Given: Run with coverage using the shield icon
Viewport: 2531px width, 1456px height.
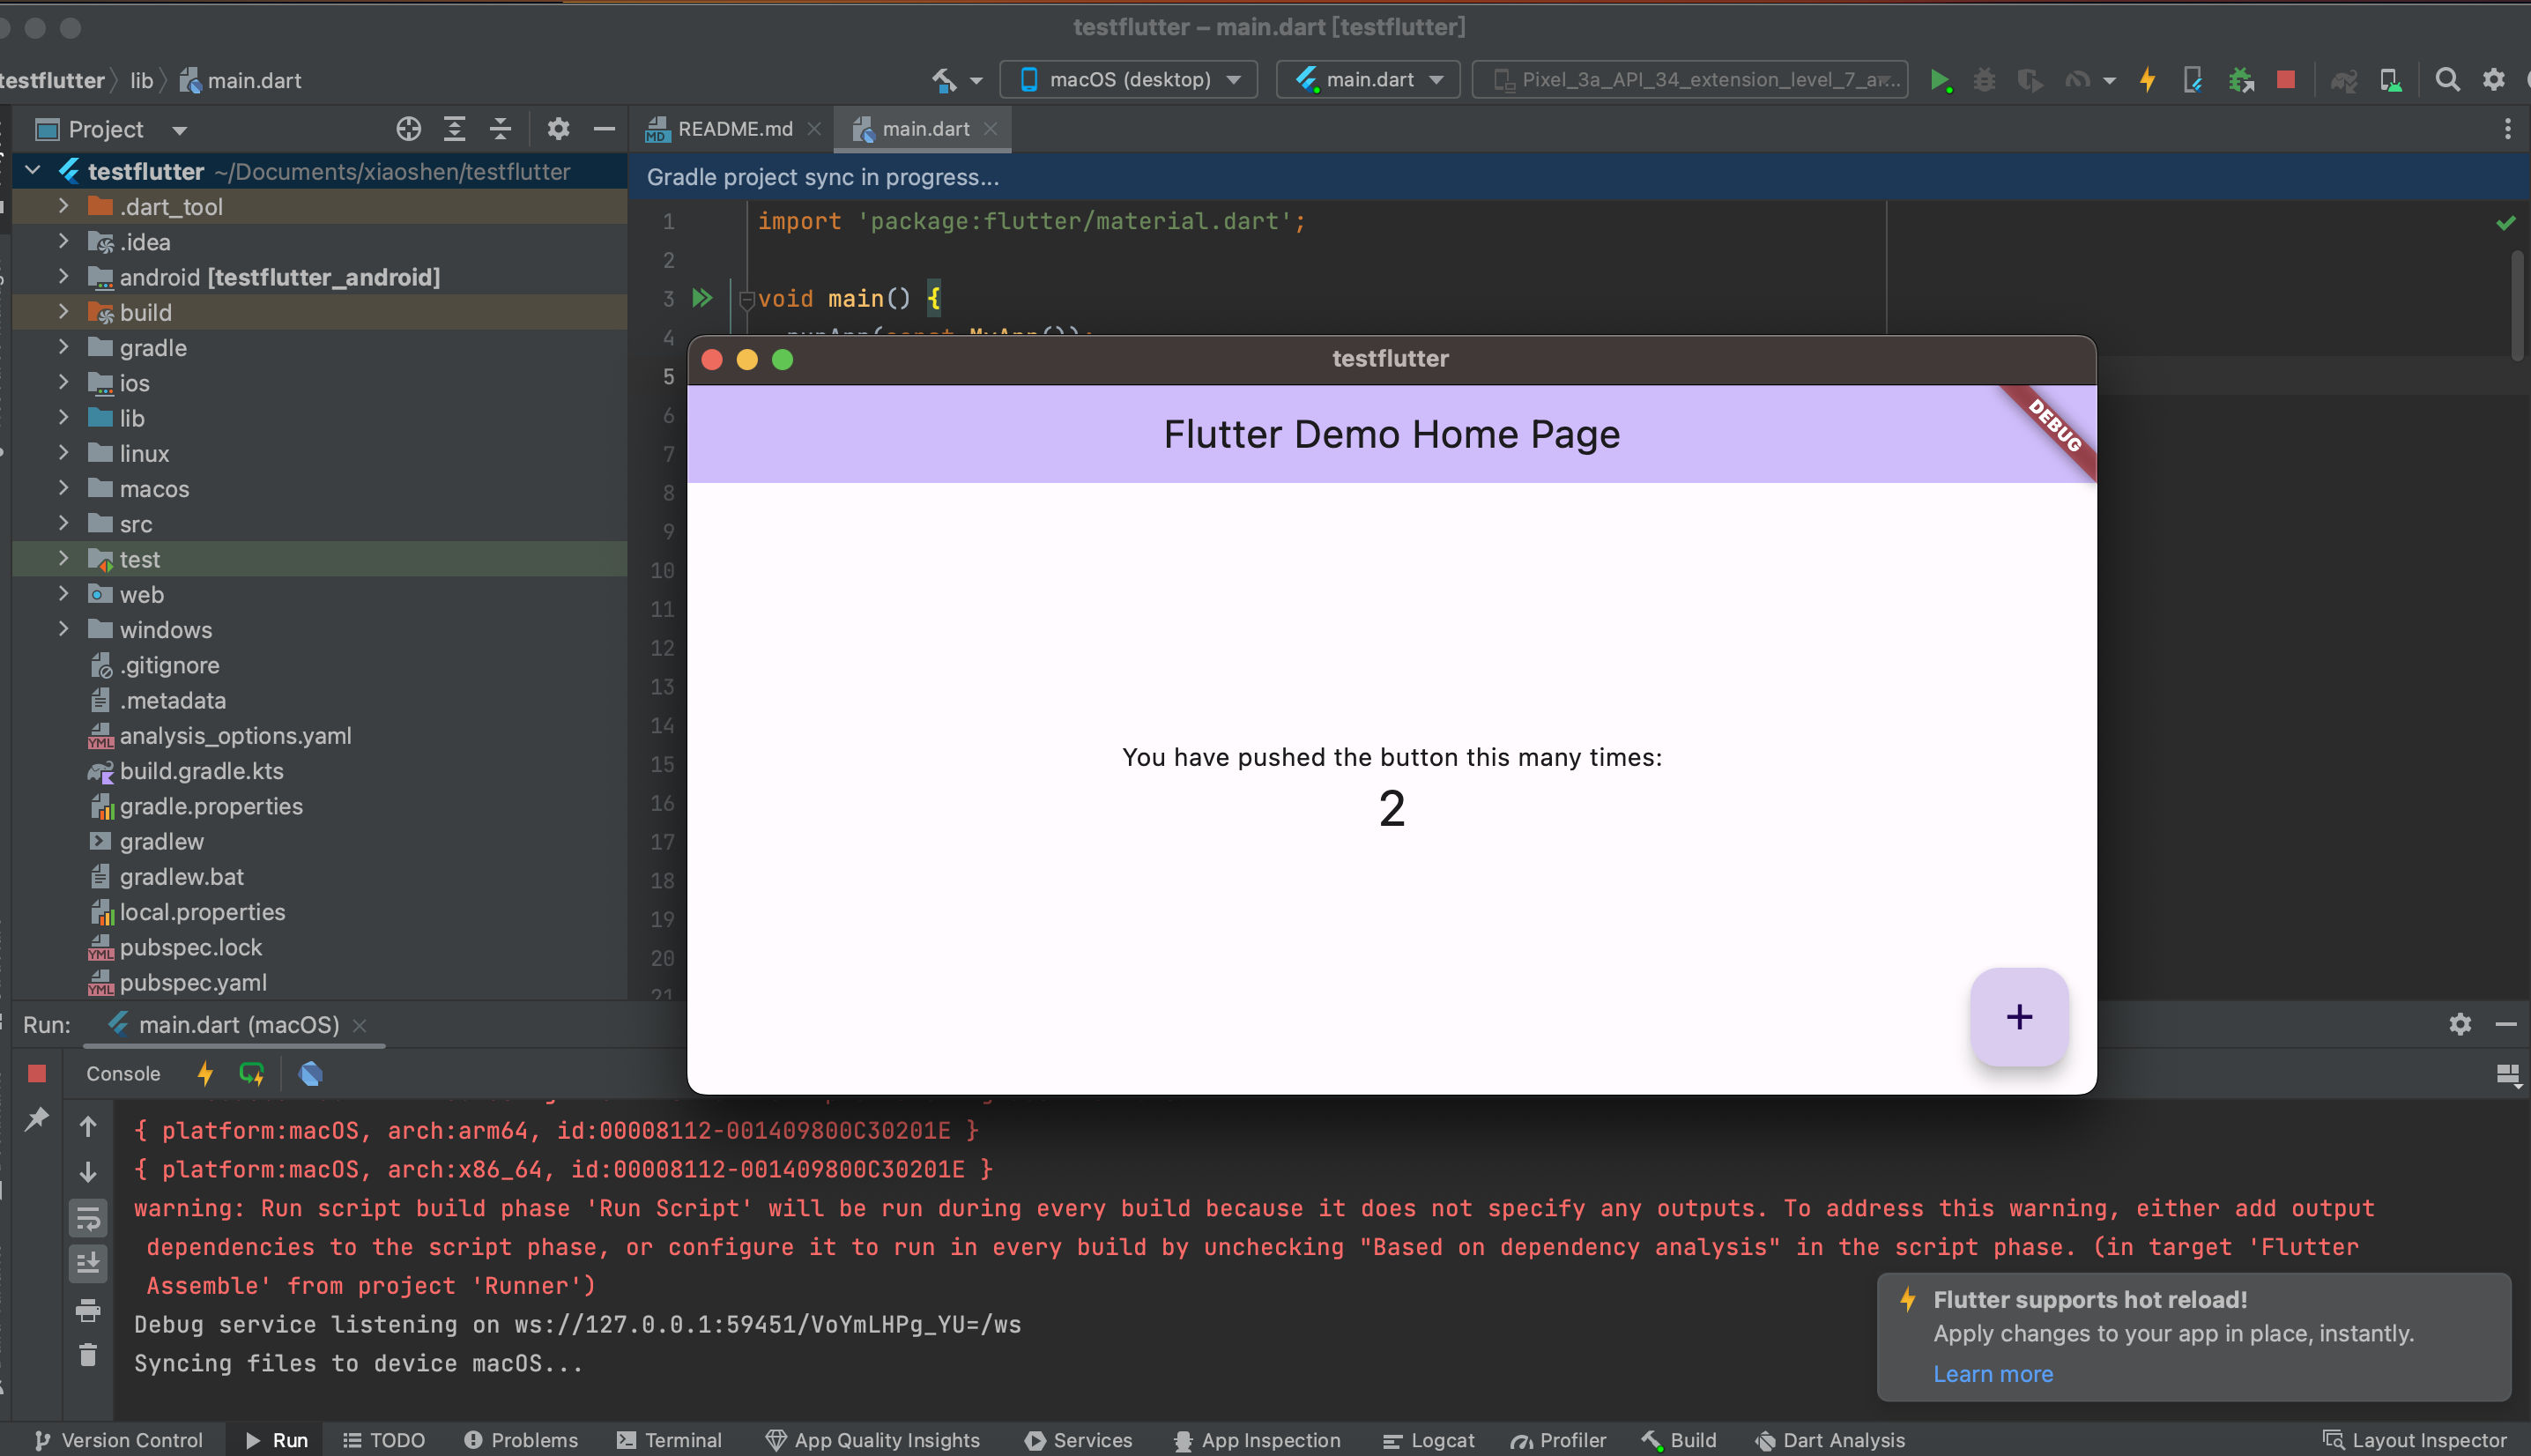Looking at the screenshot, I should pos(2030,80).
